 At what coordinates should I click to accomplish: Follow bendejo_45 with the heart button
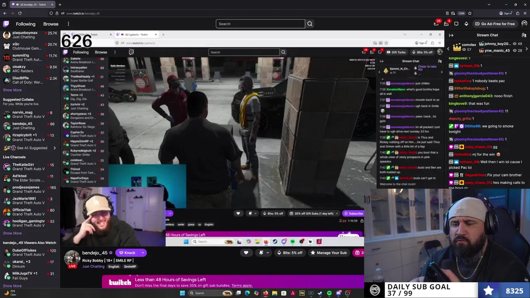pyautogui.click(x=246, y=252)
